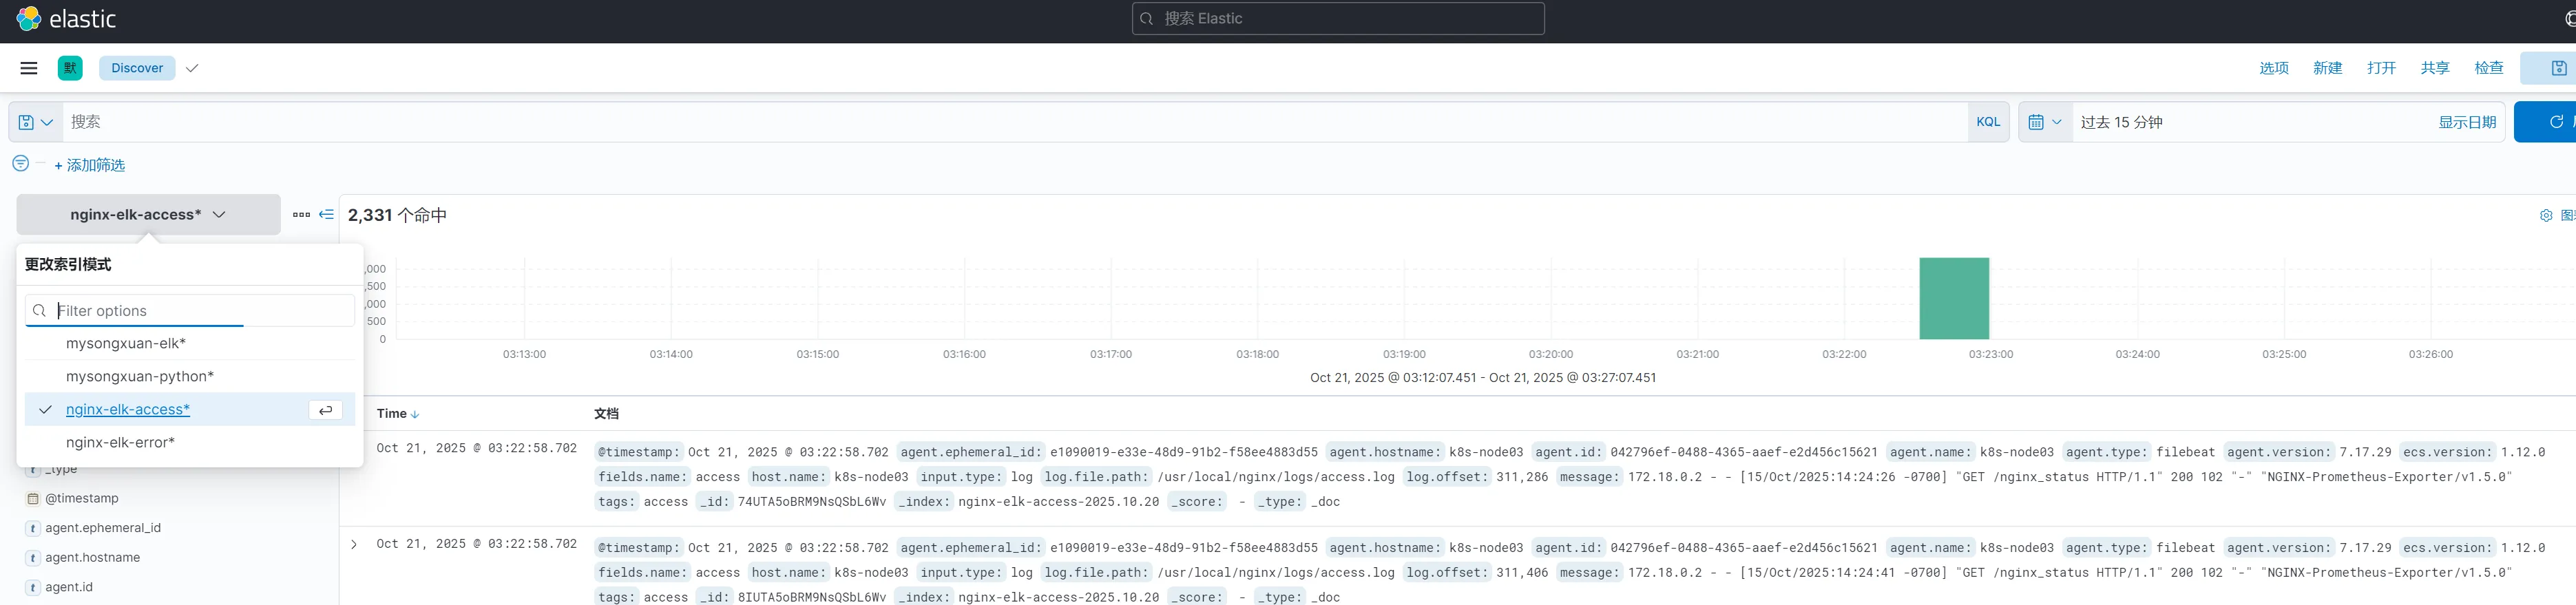Select mysongxuan-elk* index pattern
This screenshot has width=2576, height=605.
pos(126,343)
